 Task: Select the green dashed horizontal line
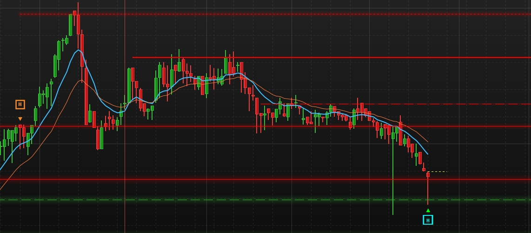pyautogui.click(x=265, y=200)
